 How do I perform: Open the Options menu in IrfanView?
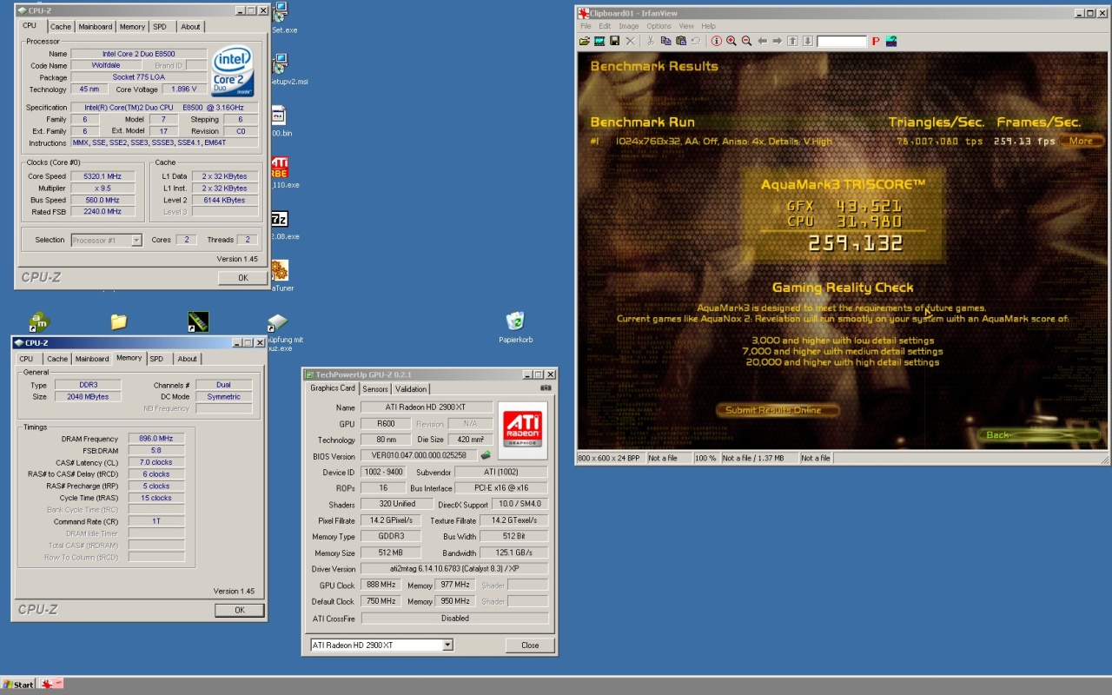[x=659, y=26]
